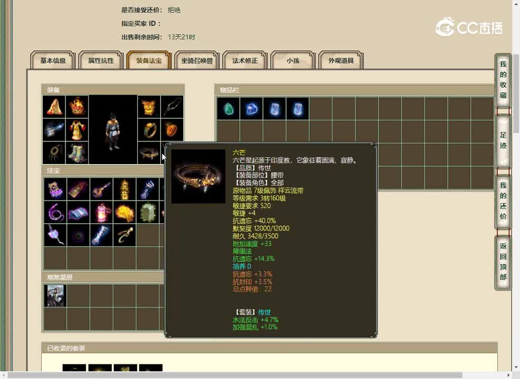Select the pink lantern icon in the 法宝 panel
This screenshot has width=520, height=379.
coord(102,212)
